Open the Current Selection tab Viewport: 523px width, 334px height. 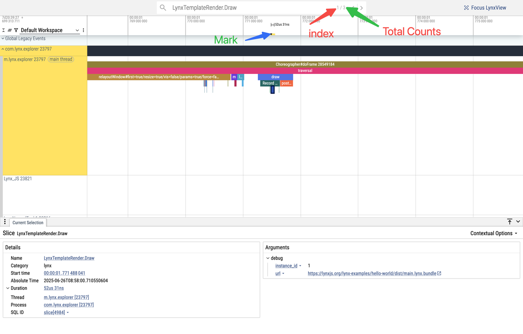pyautogui.click(x=28, y=223)
